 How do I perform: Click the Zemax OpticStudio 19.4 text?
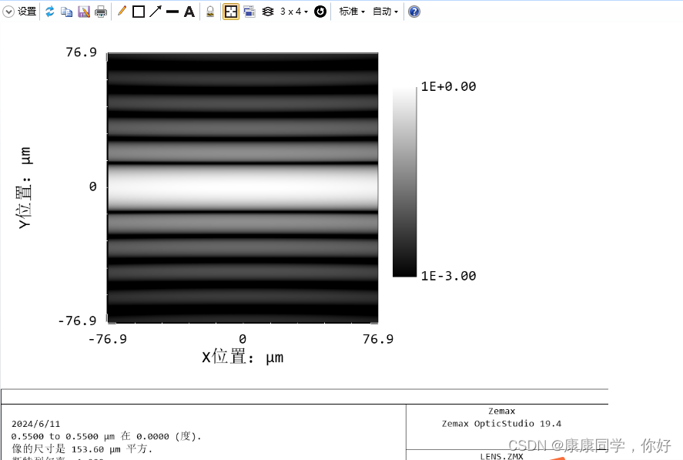pos(501,423)
